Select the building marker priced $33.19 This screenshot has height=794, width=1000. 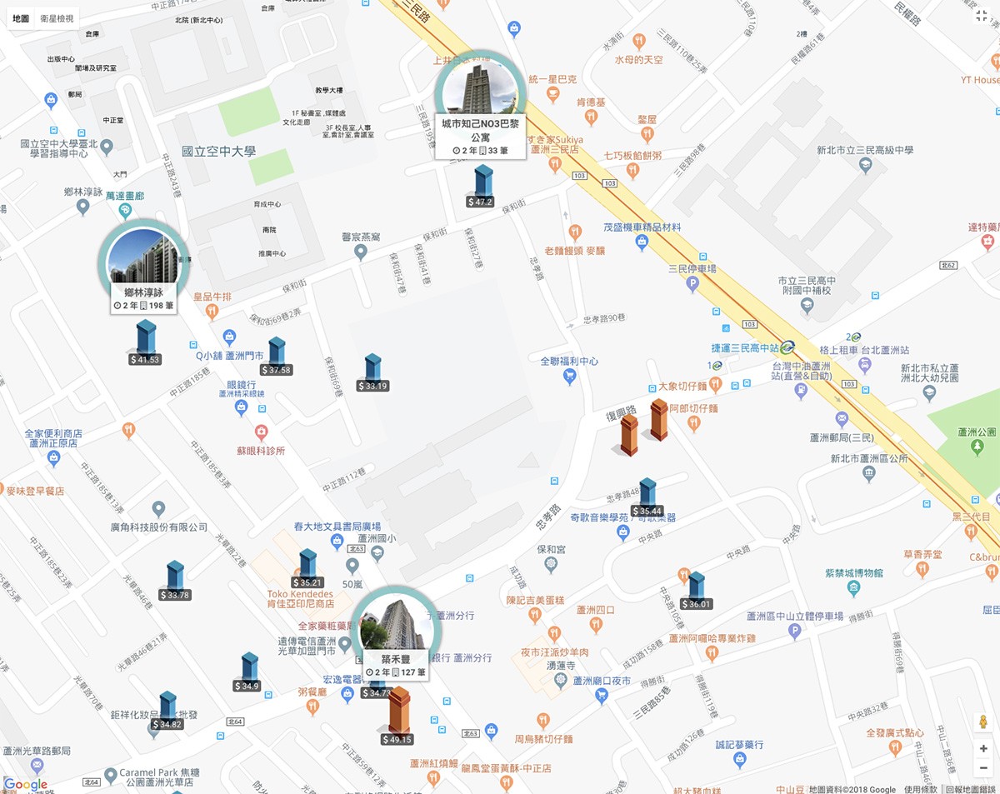coord(372,372)
